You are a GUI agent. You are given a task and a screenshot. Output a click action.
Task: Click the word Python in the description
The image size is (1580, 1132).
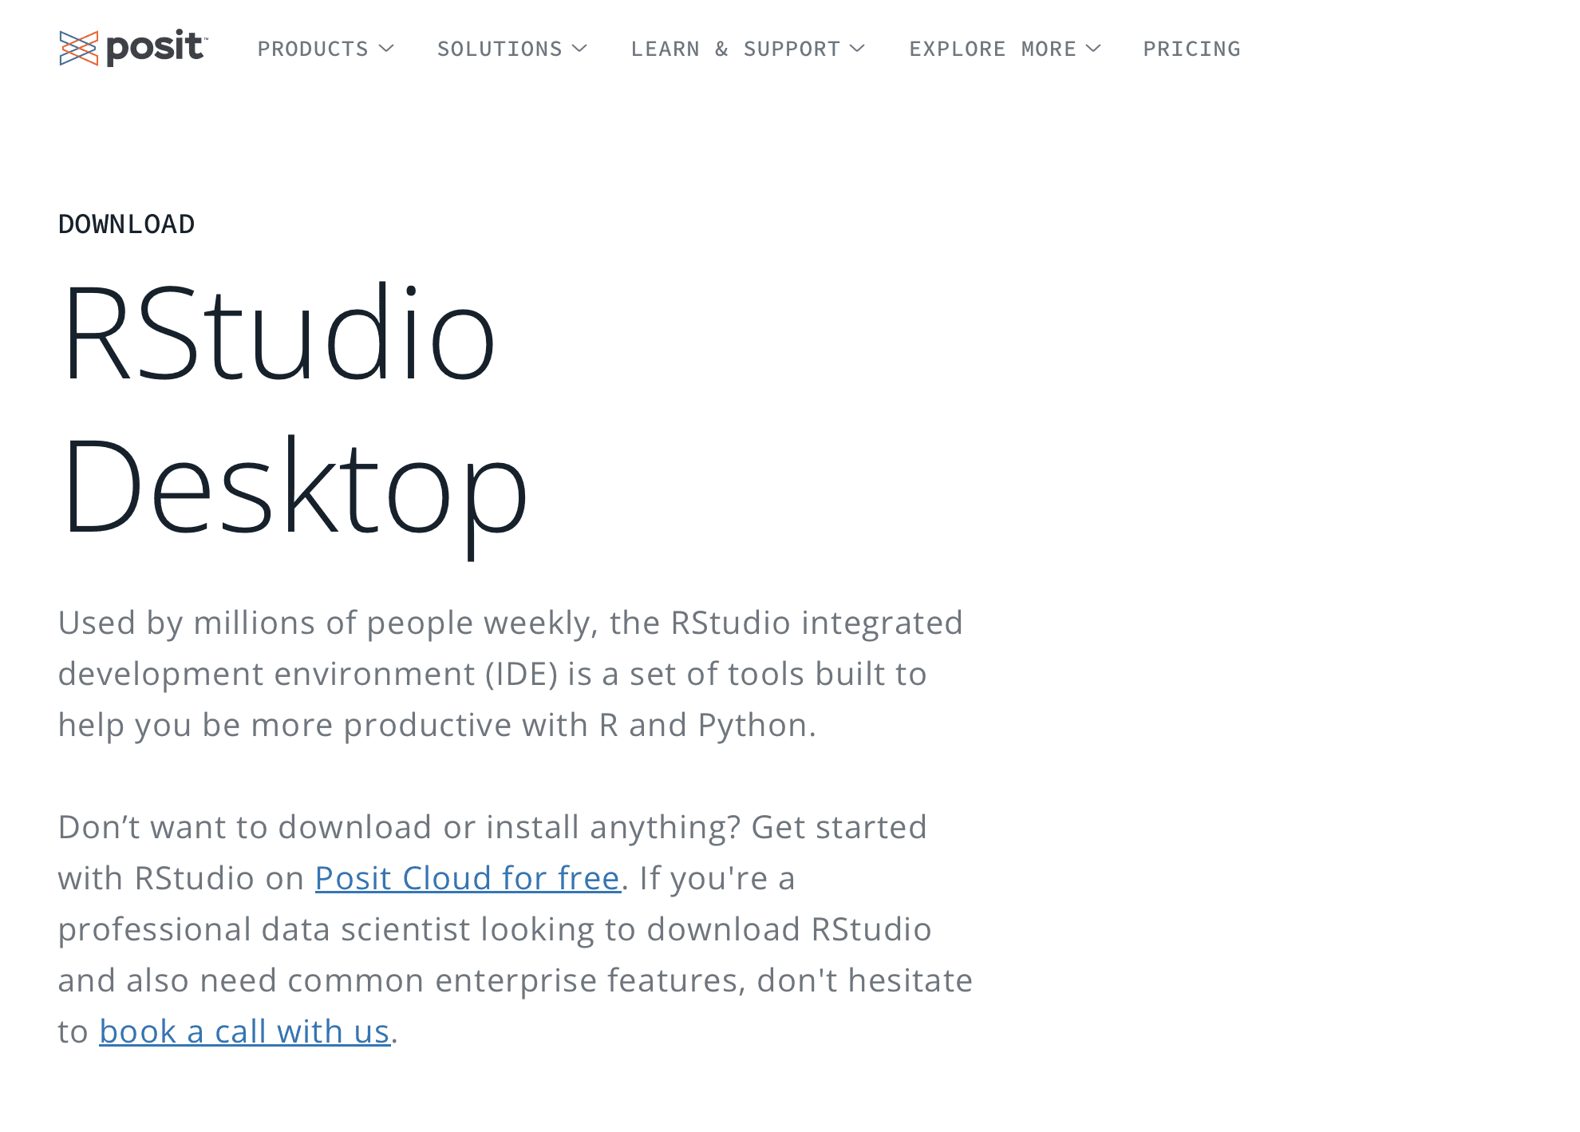point(752,725)
